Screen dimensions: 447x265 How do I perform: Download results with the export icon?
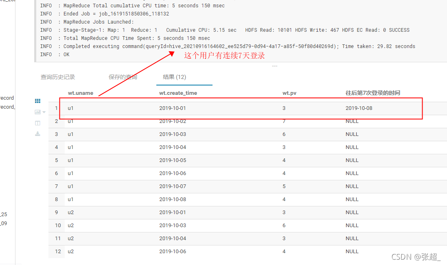tap(37, 134)
